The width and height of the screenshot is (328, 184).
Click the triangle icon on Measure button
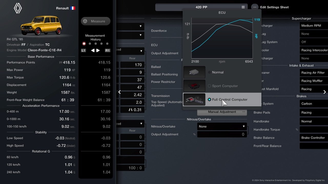pyautogui.click(x=85, y=21)
